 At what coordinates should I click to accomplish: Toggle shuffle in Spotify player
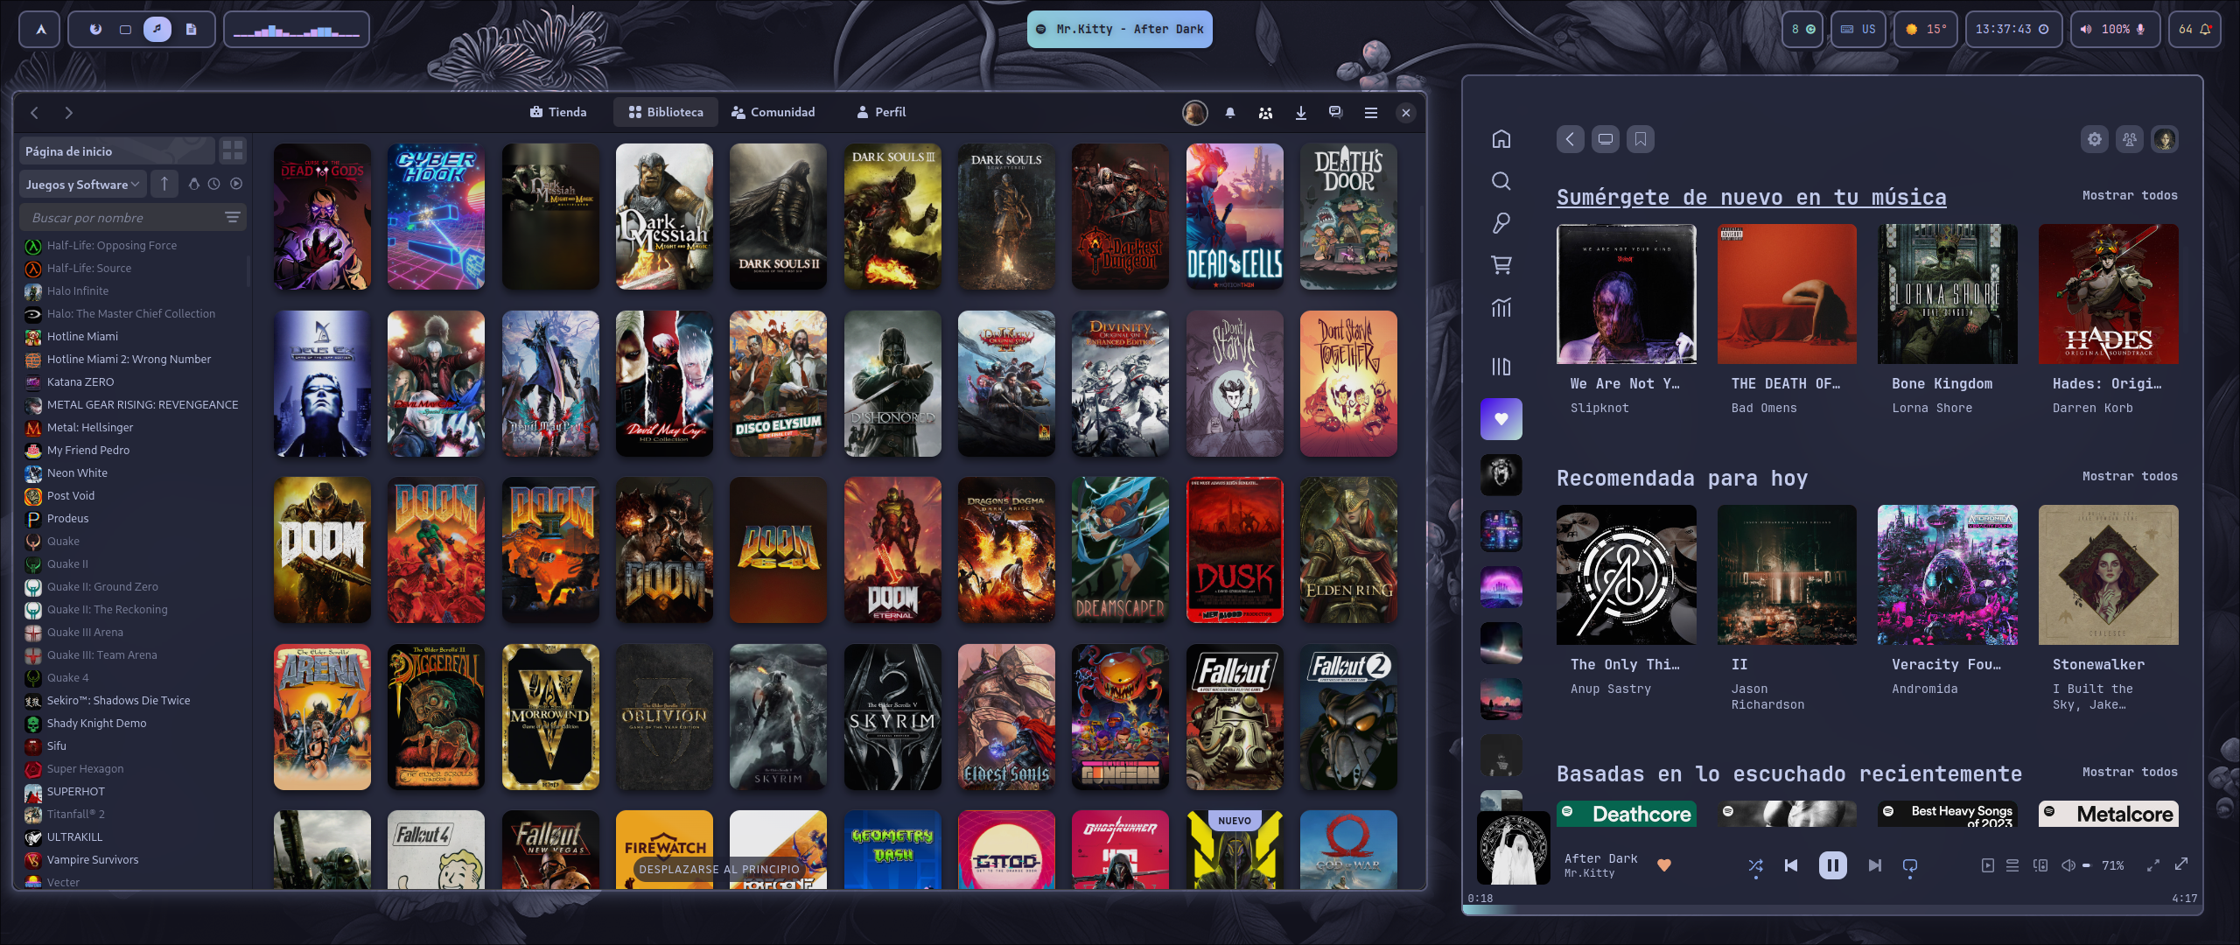coord(1755,865)
